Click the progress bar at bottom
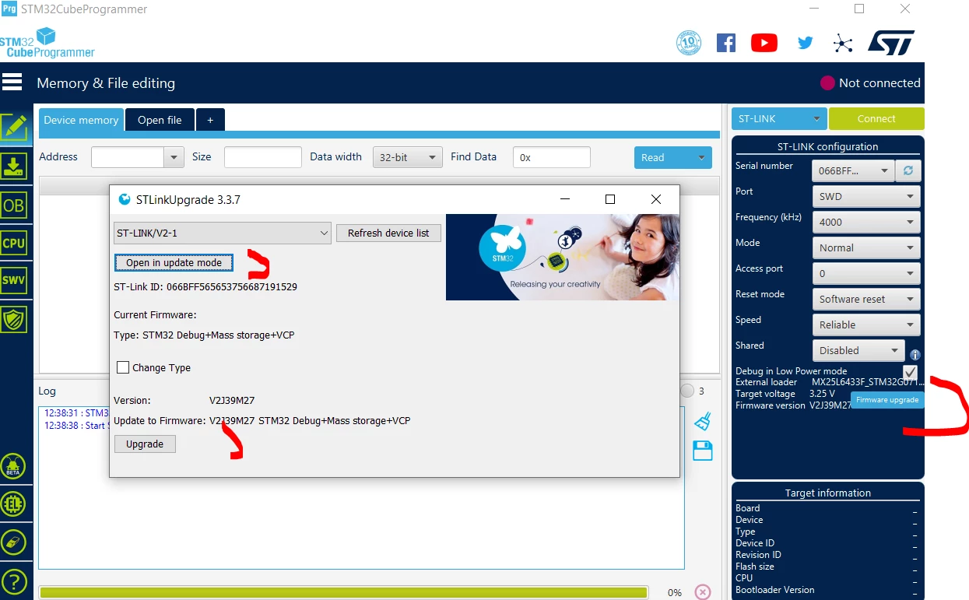Viewport: 969px width, 600px height. (x=342, y=592)
